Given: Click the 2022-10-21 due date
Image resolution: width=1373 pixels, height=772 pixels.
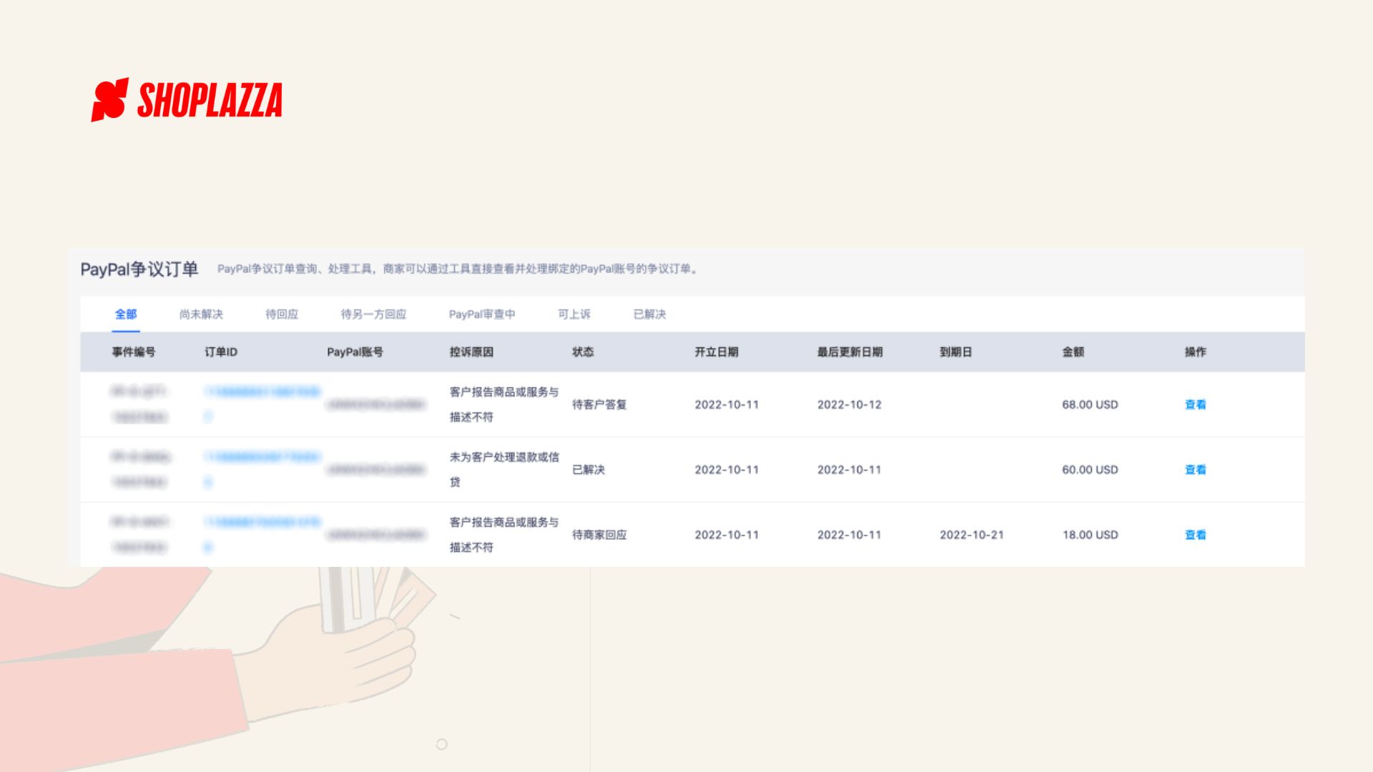Looking at the screenshot, I should click(972, 535).
